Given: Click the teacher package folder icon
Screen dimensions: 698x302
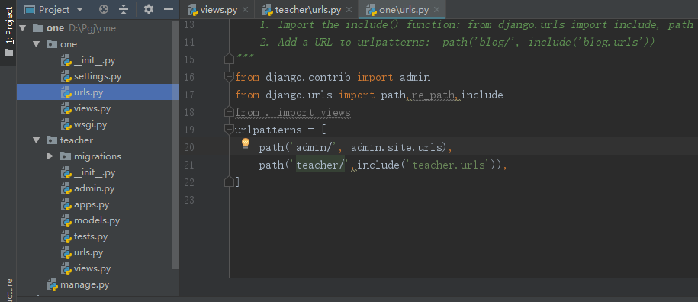Looking at the screenshot, I should (52, 140).
